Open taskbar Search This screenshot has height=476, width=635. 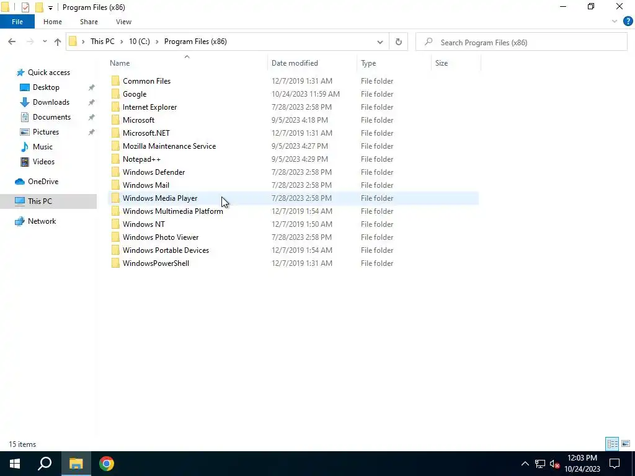45,464
